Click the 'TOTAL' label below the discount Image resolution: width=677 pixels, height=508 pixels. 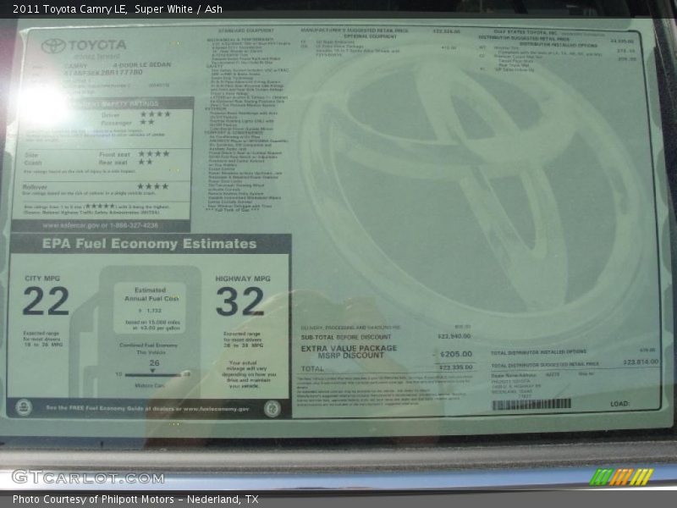click(312, 369)
